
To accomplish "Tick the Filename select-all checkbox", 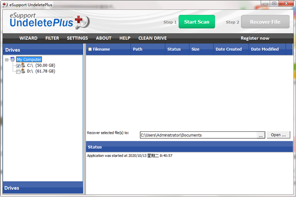I will [x=90, y=49].
